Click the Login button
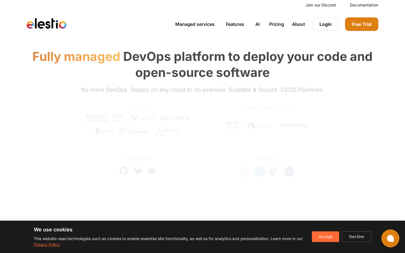The image size is (405, 253). [x=325, y=24]
